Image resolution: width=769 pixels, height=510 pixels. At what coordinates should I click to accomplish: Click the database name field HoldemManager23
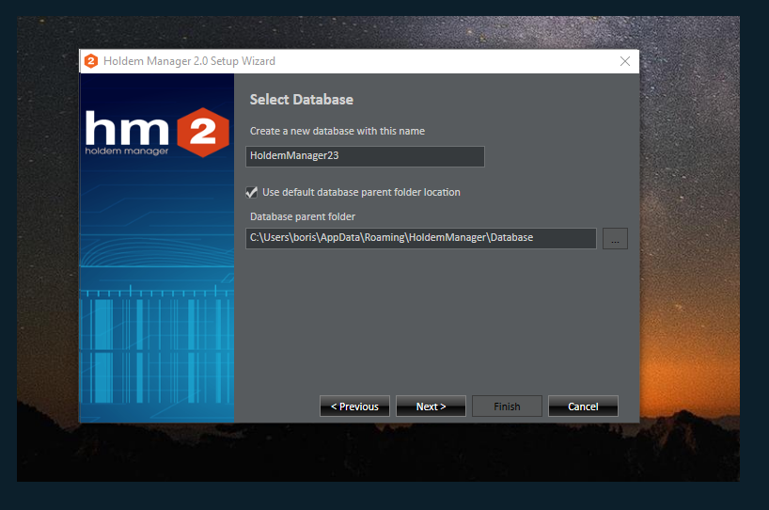click(x=365, y=156)
